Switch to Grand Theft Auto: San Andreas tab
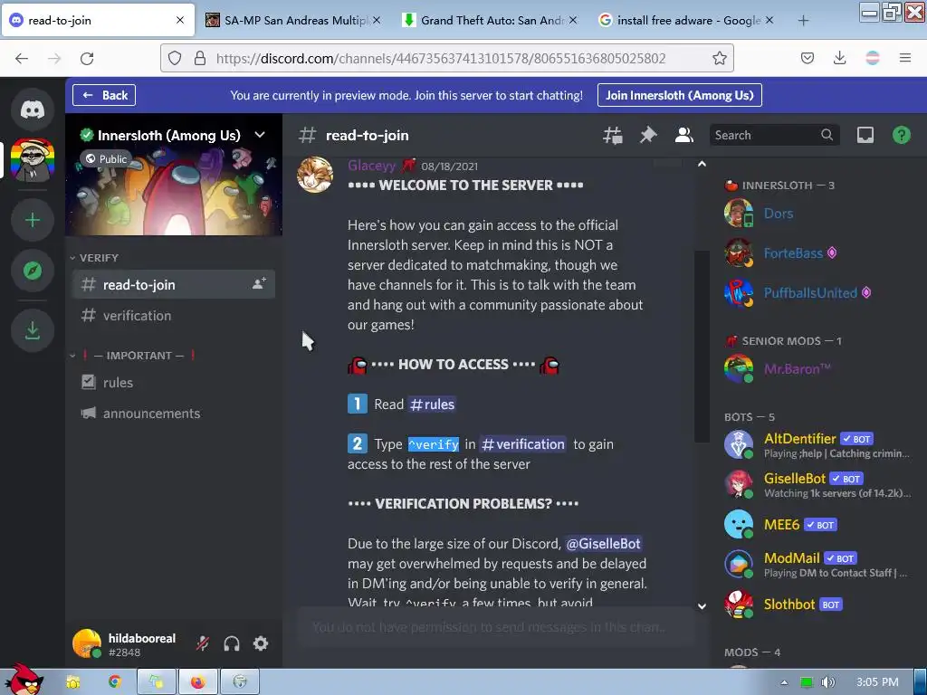This screenshot has width=927, height=695. point(489,20)
